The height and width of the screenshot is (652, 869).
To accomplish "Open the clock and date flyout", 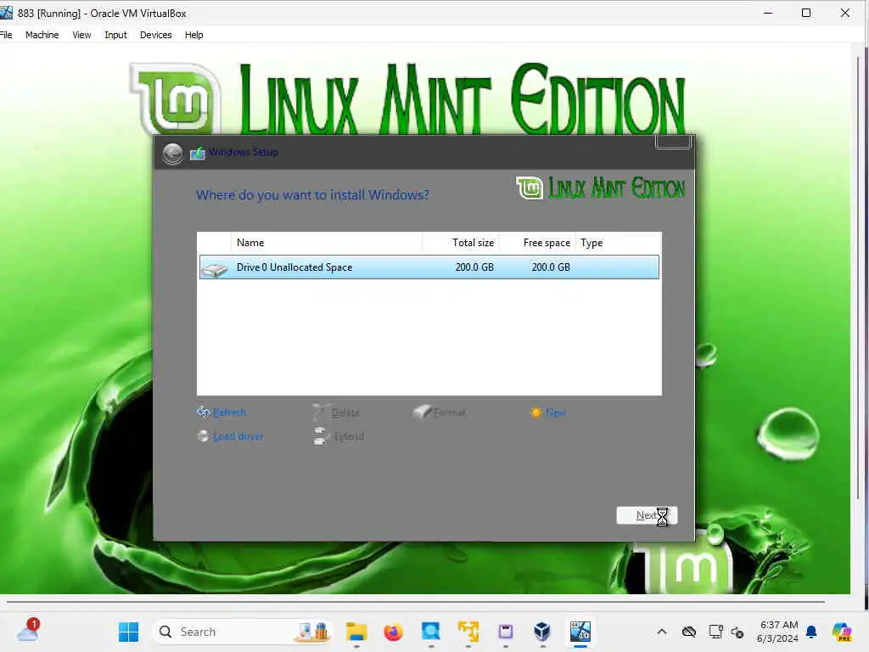I will point(777,632).
